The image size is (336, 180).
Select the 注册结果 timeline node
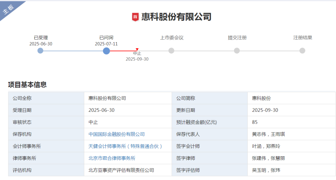pos(302,51)
